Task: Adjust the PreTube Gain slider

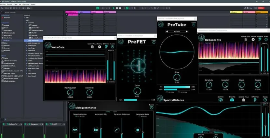Action: (x=177, y=90)
